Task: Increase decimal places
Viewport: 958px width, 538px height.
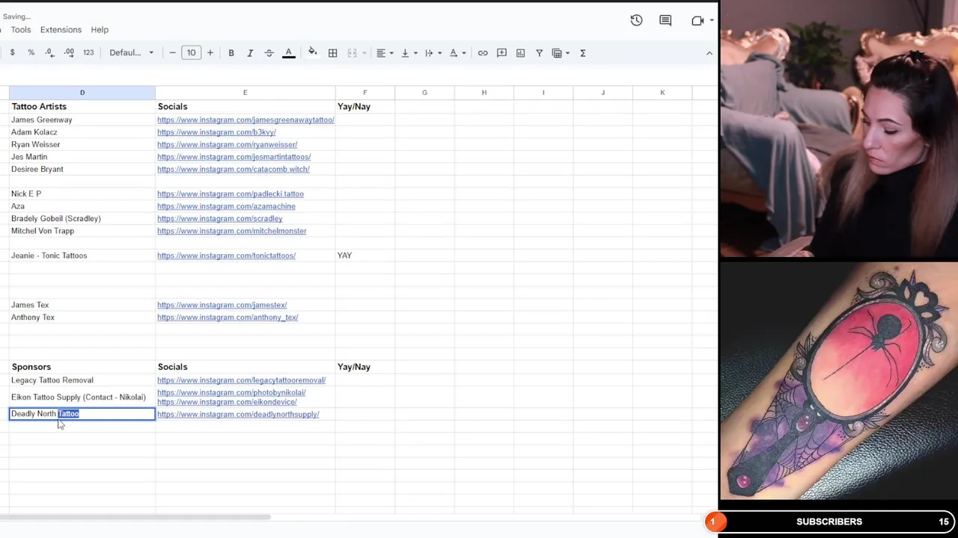Action: 69,52
